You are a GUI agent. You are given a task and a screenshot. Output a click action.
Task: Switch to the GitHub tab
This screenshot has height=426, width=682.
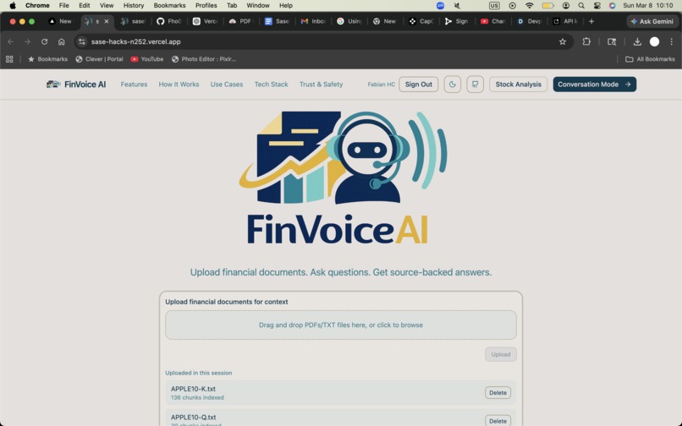point(168,21)
